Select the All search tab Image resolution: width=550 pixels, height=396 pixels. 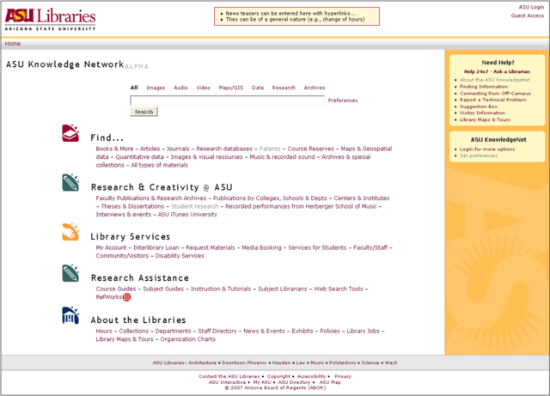134,88
